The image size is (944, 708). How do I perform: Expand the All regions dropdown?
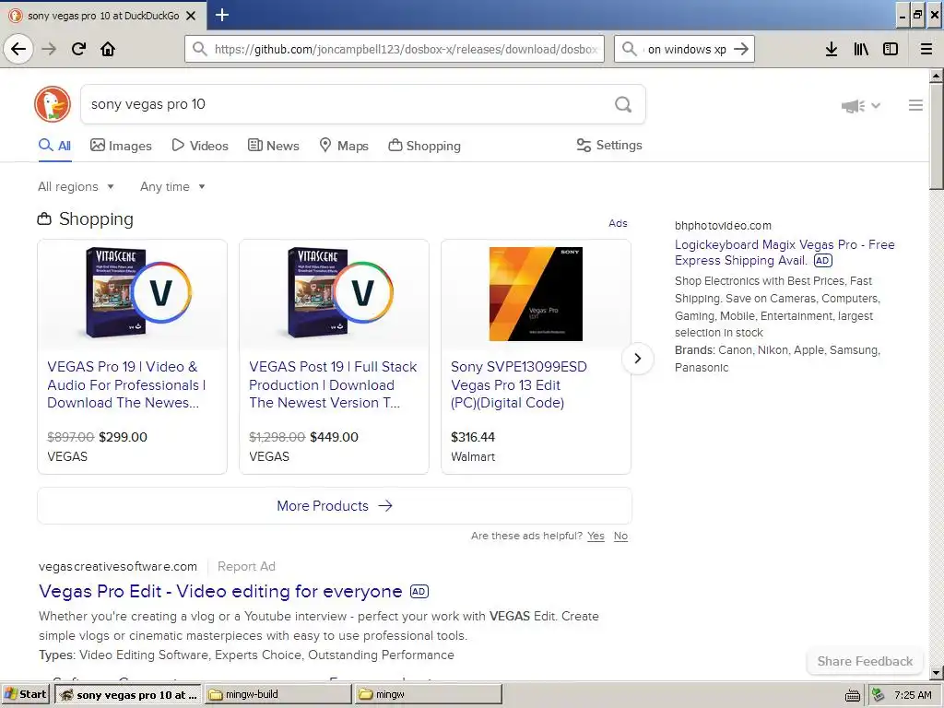pyautogui.click(x=76, y=186)
